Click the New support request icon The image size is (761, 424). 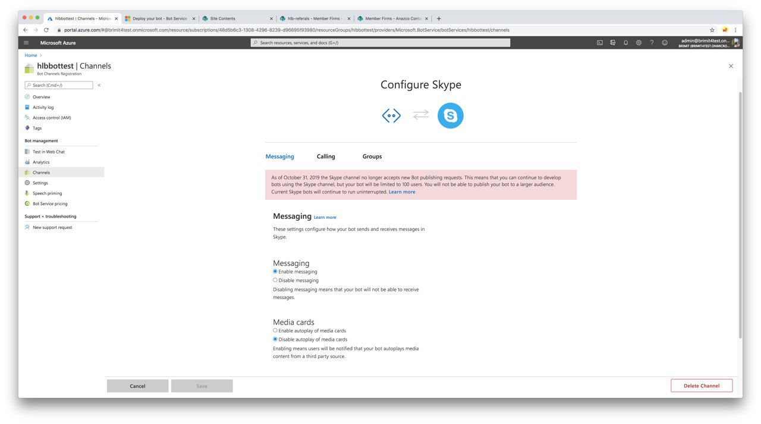click(x=27, y=227)
